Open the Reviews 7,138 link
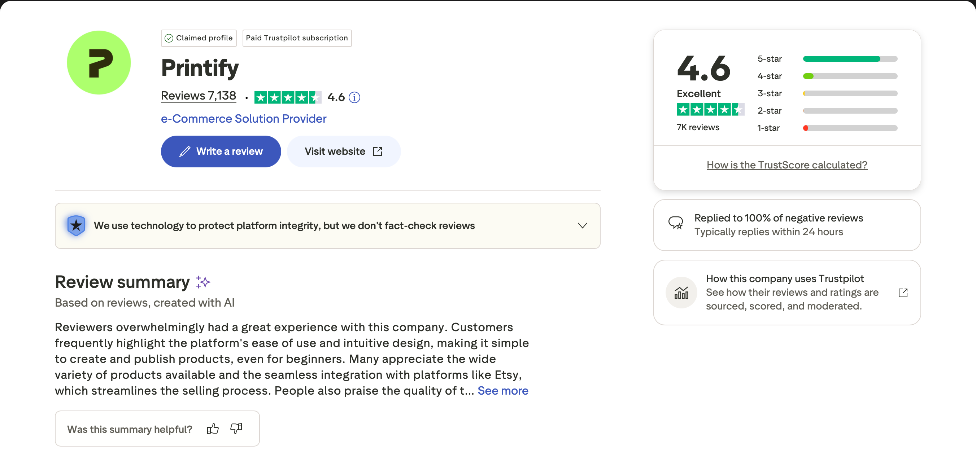 [x=199, y=96]
